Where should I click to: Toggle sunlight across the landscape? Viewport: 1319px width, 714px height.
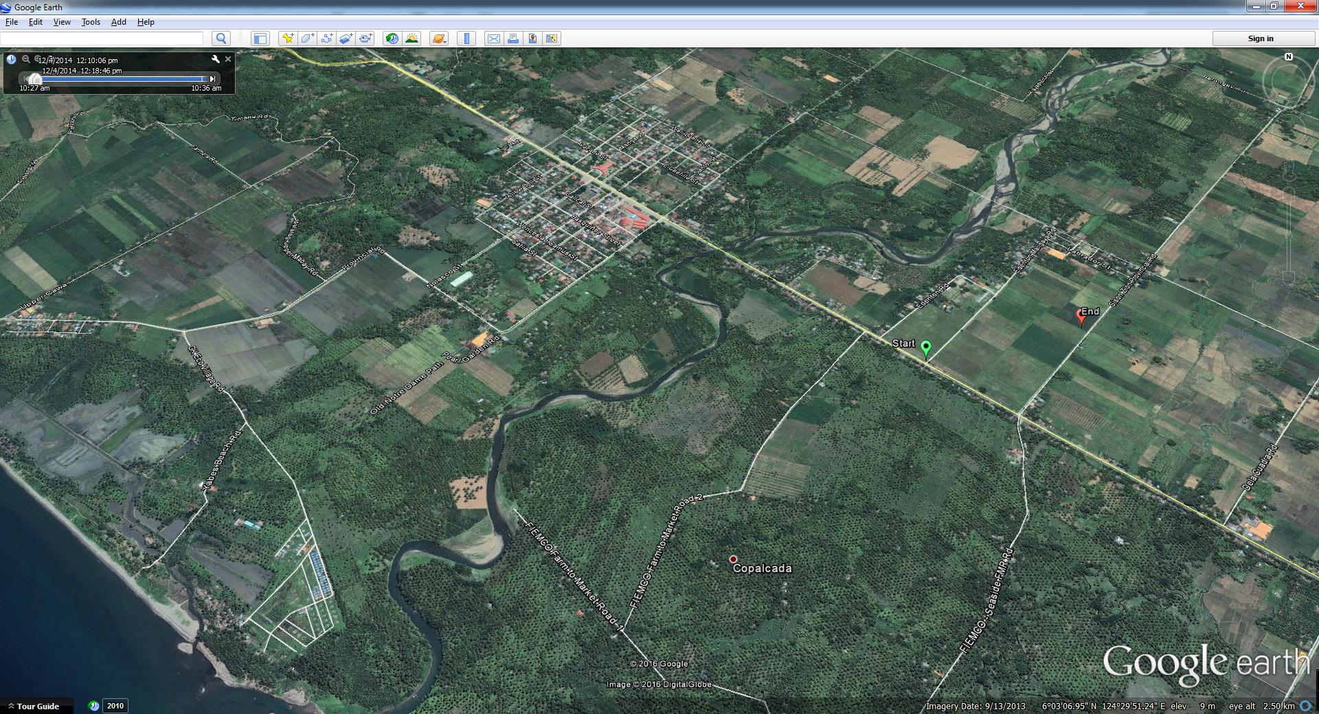412,38
